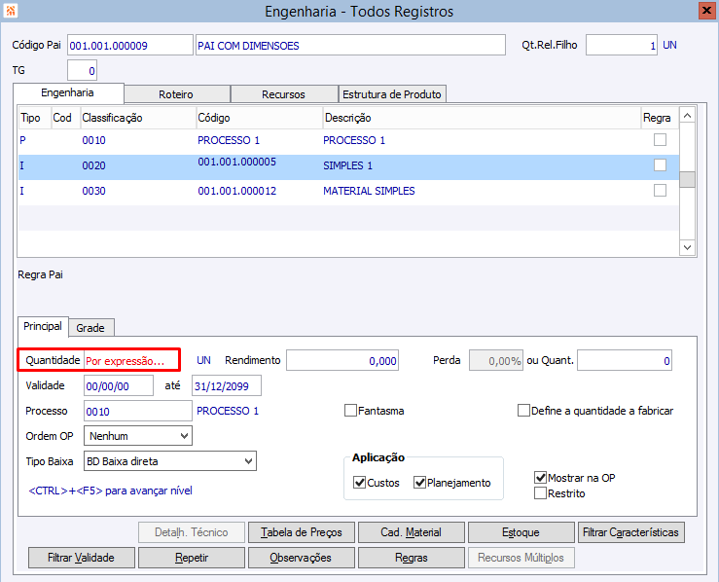The width and height of the screenshot is (719, 582).
Task: Click the app icon in title bar
Action: (x=12, y=12)
